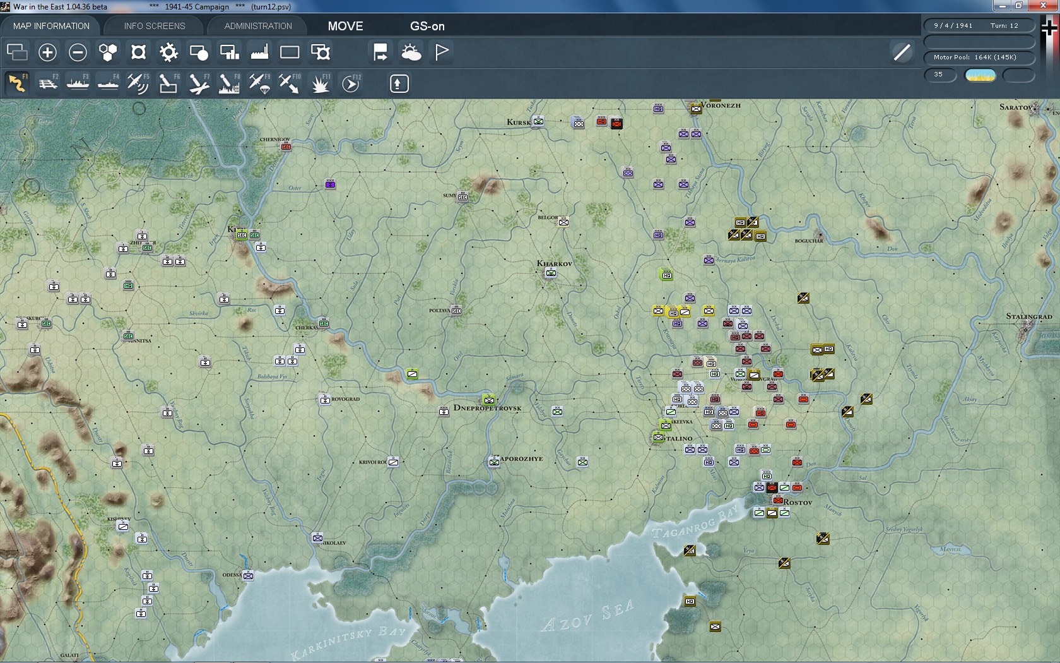Click the empty rectangle toolbar icon
Image resolution: width=1060 pixels, height=663 pixels.
coord(290,52)
